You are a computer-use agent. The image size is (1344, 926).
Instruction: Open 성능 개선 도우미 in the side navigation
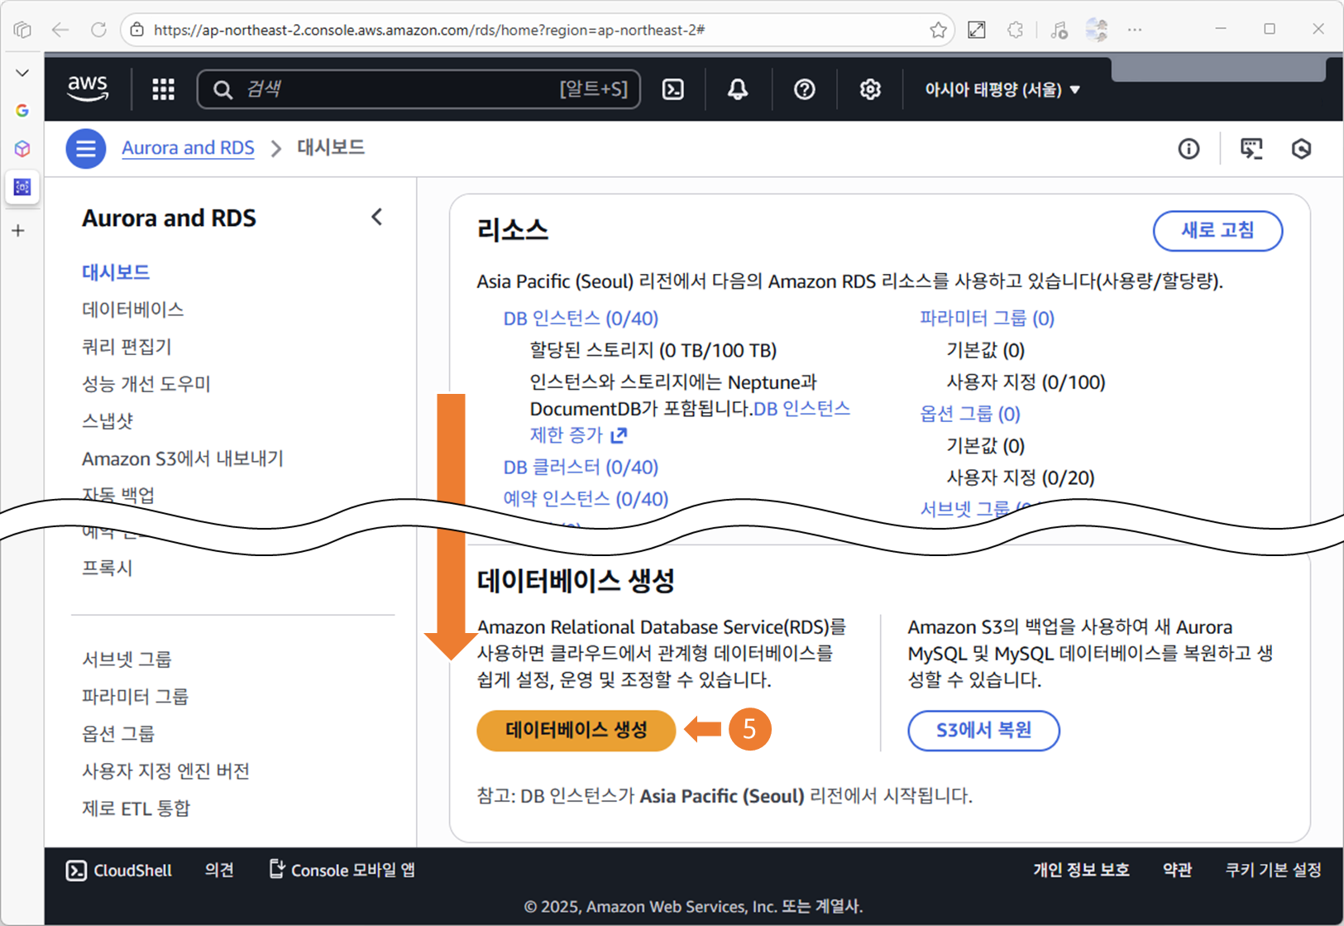pos(146,384)
